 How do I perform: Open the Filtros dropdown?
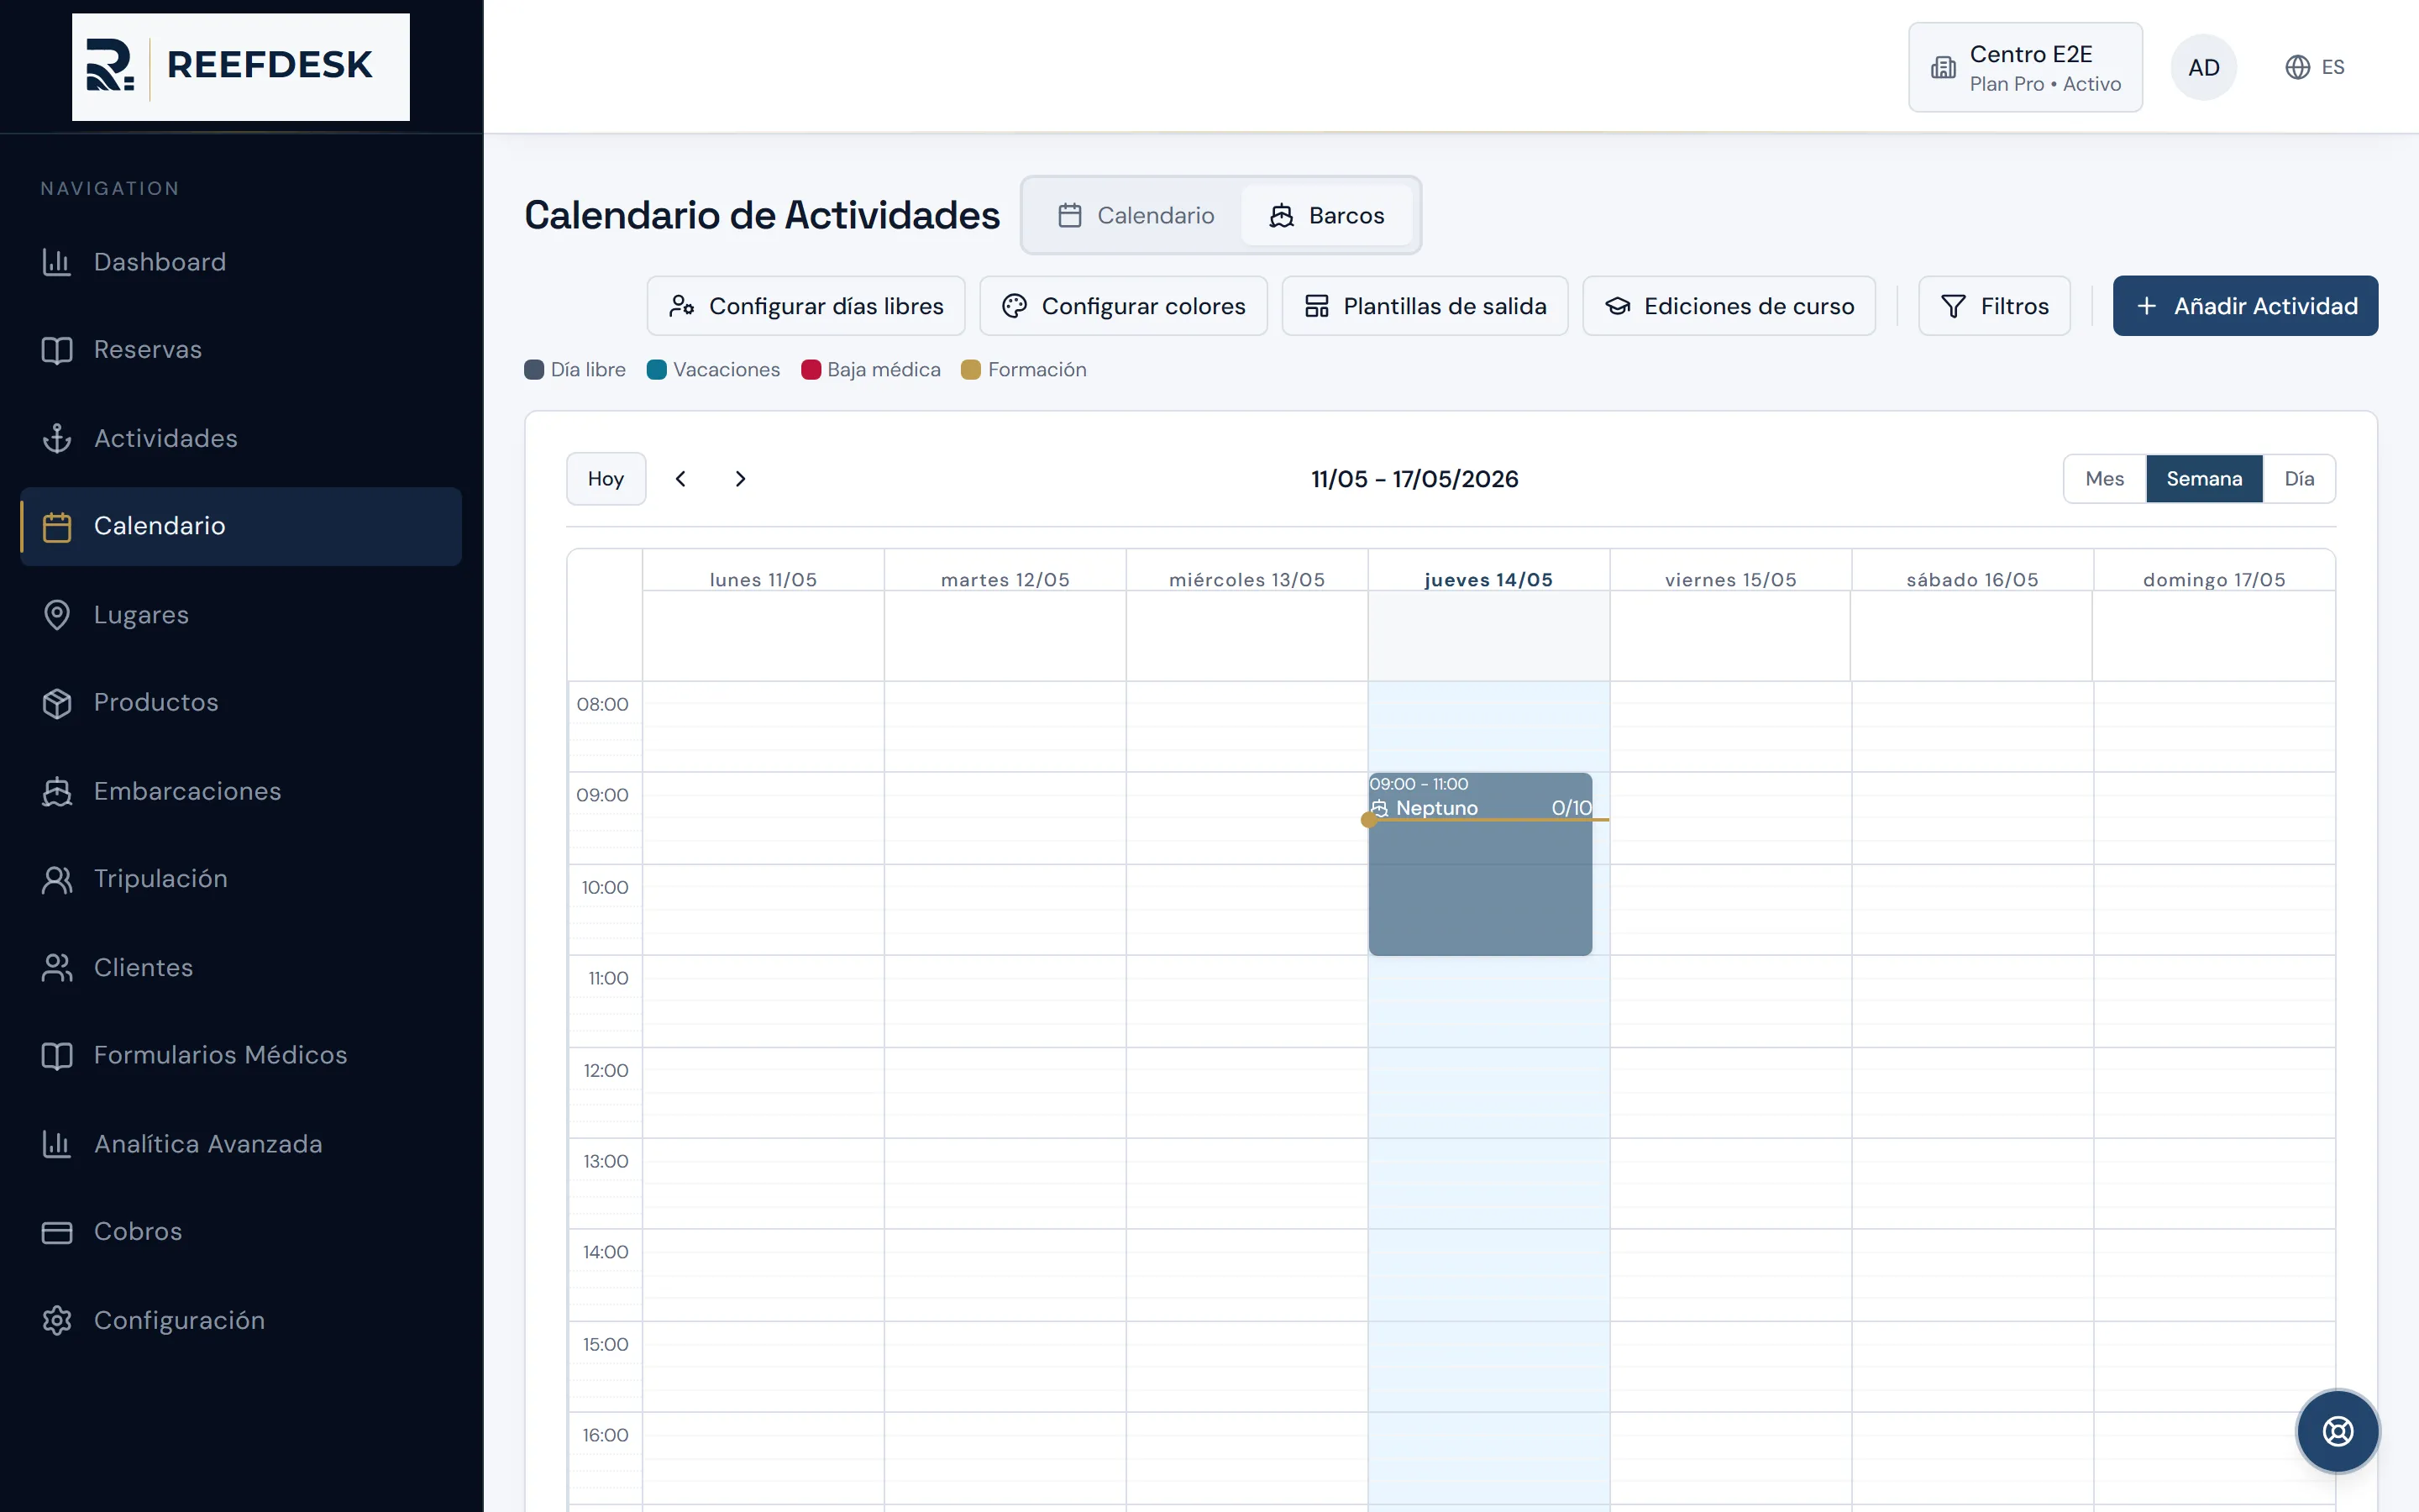(x=1994, y=306)
